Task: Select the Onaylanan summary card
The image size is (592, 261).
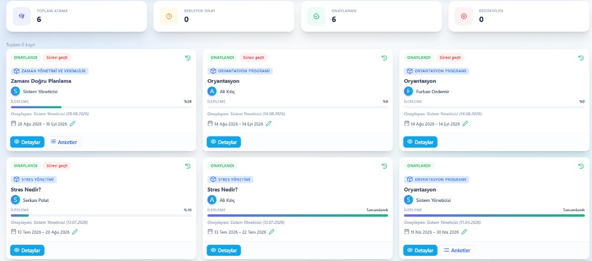Action: click(371, 16)
